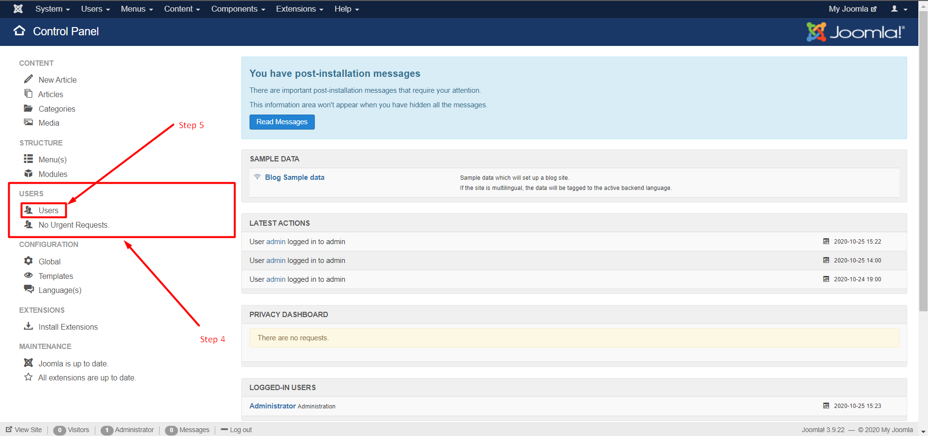928x436 pixels.
Task: Click the Joomla logo icon in top bar
Action: point(18,9)
